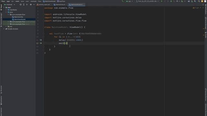Open Running Devices right sidebar button
This screenshot has width=207, height=116.
click(206, 94)
